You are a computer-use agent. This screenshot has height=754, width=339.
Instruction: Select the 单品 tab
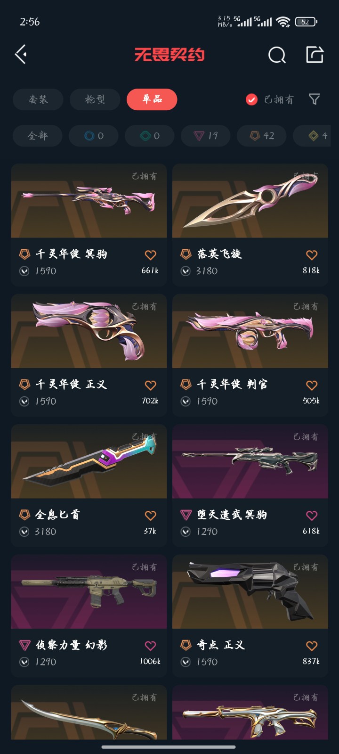(x=152, y=99)
